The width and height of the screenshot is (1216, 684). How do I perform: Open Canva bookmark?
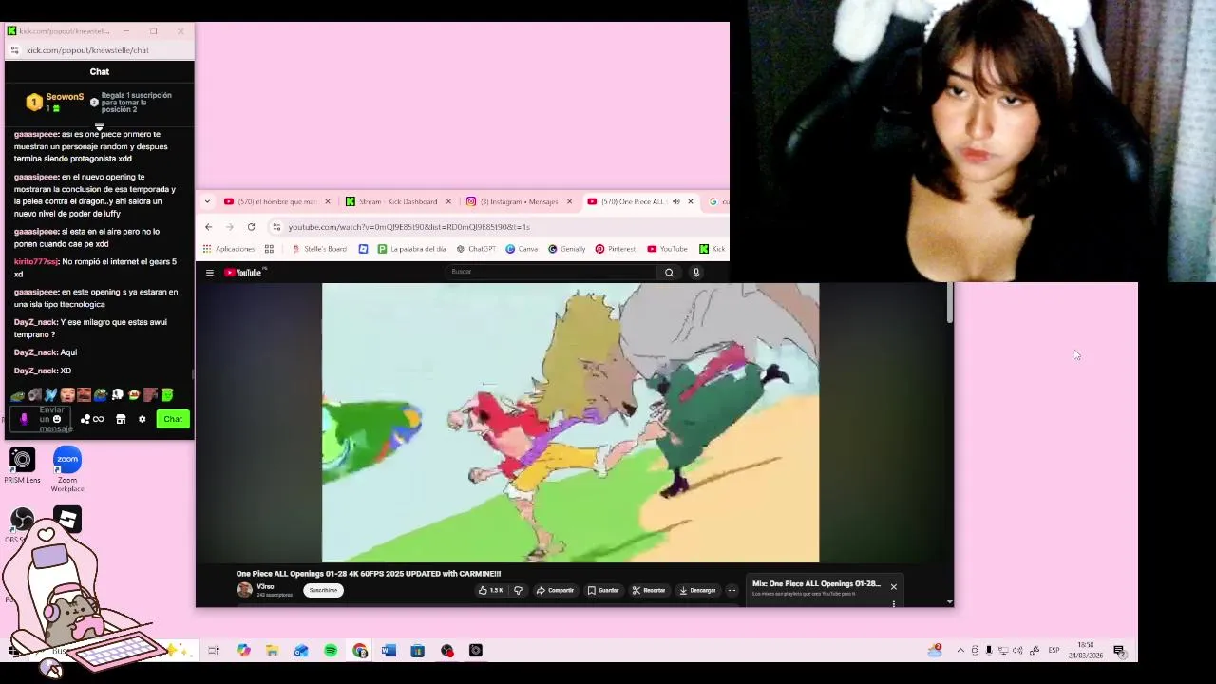click(522, 249)
